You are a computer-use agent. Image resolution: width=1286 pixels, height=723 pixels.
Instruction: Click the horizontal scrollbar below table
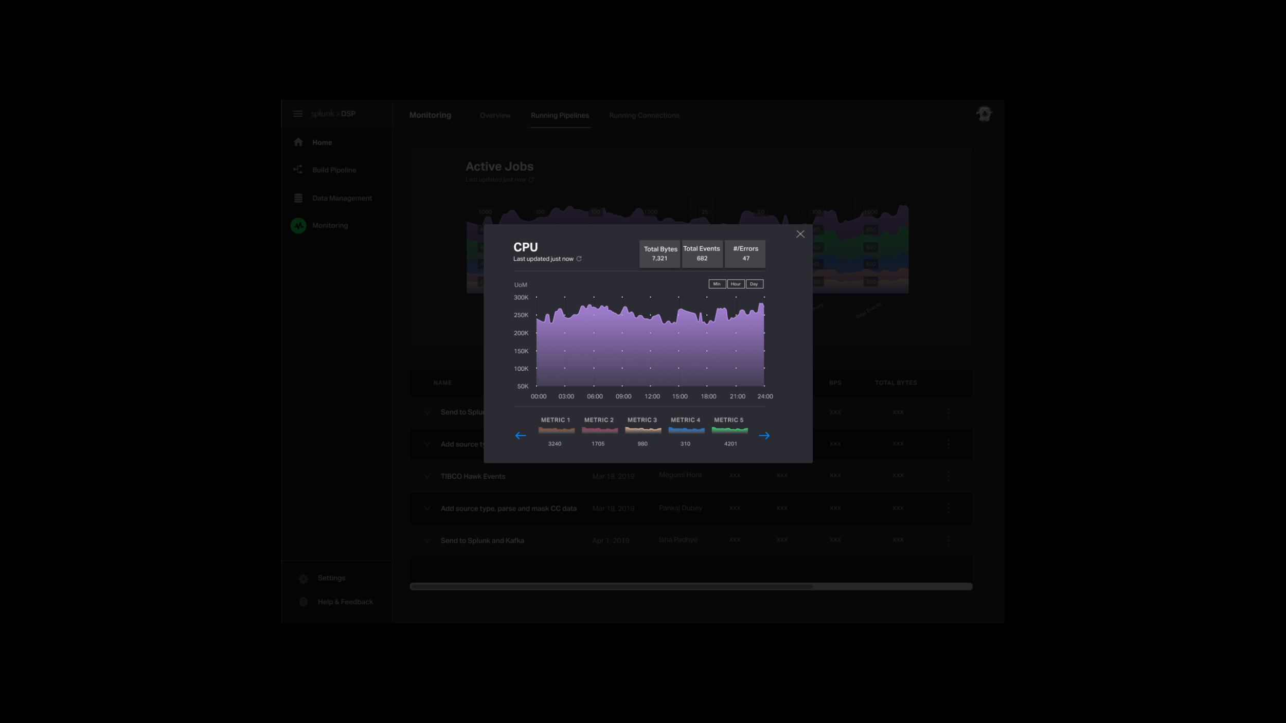[x=612, y=586]
